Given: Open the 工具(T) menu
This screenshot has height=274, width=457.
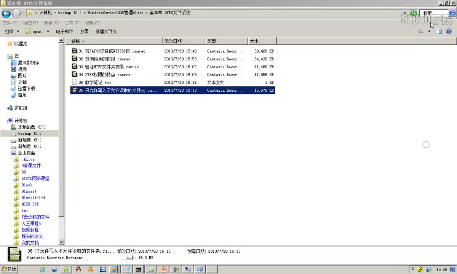Looking at the screenshot, I should [72, 23].
